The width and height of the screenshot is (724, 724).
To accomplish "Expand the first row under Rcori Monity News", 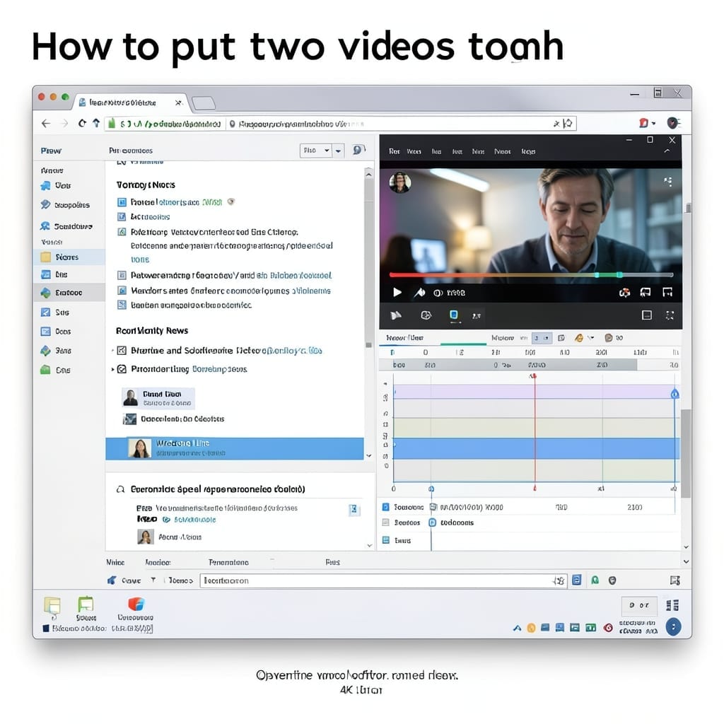I will tap(112, 351).
